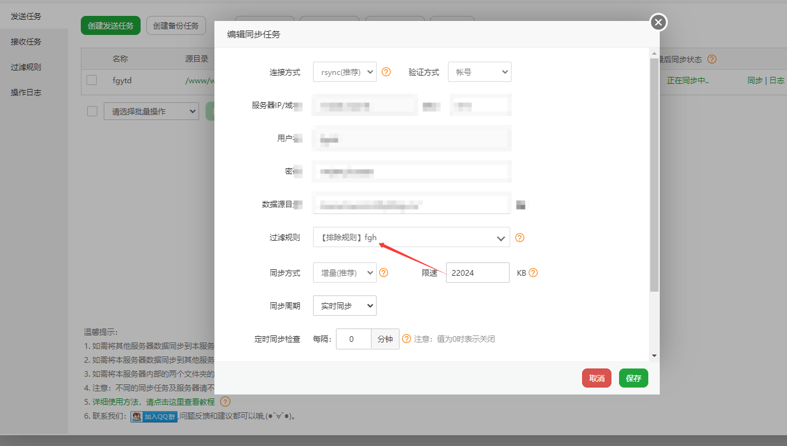Tick checkbox beside batch operation dropdown

[92, 111]
